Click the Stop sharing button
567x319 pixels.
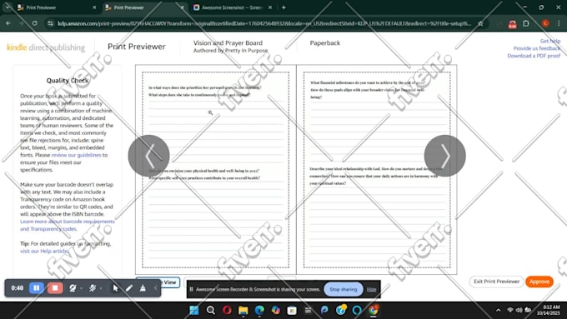tap(344, 289)
